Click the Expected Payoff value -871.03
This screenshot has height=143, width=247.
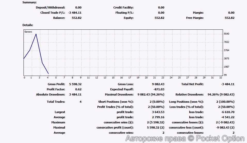[159, 89]
